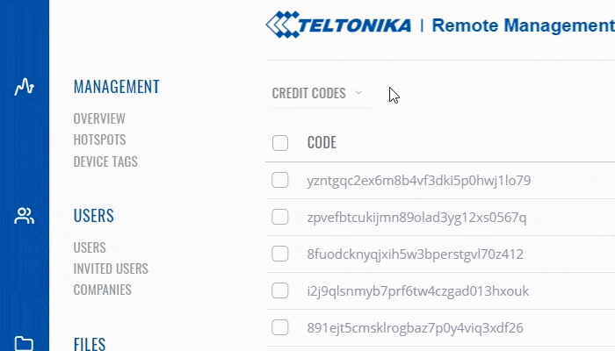Open Device Tags page
The image size is (615, 351).
point(105,161)
